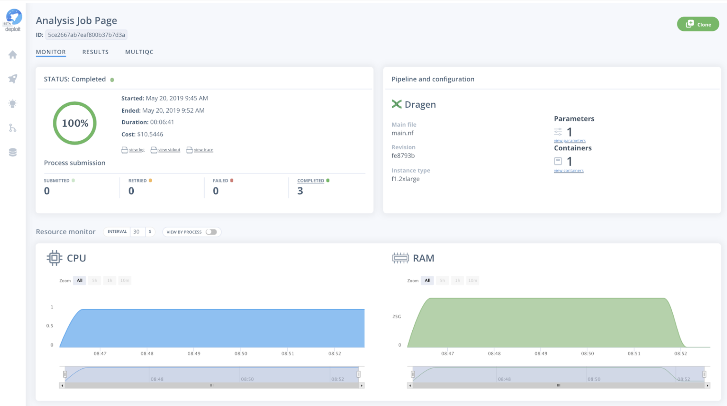Click the green status dot beside Completed

(112, 80)
